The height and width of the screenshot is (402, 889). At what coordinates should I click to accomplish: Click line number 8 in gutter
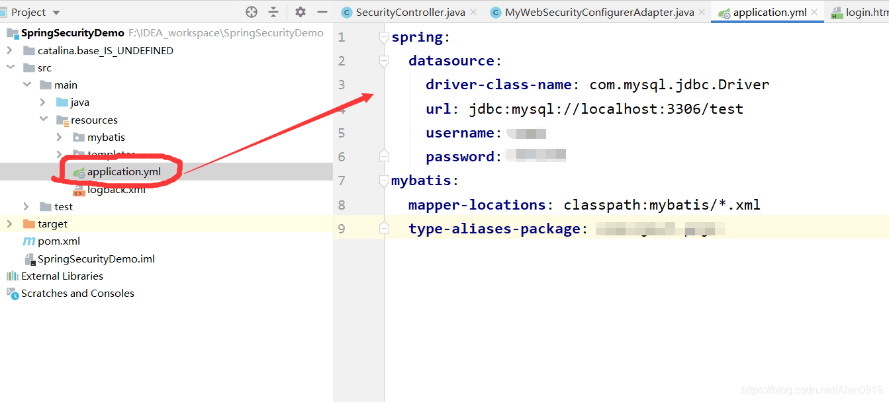pos(342,205)
